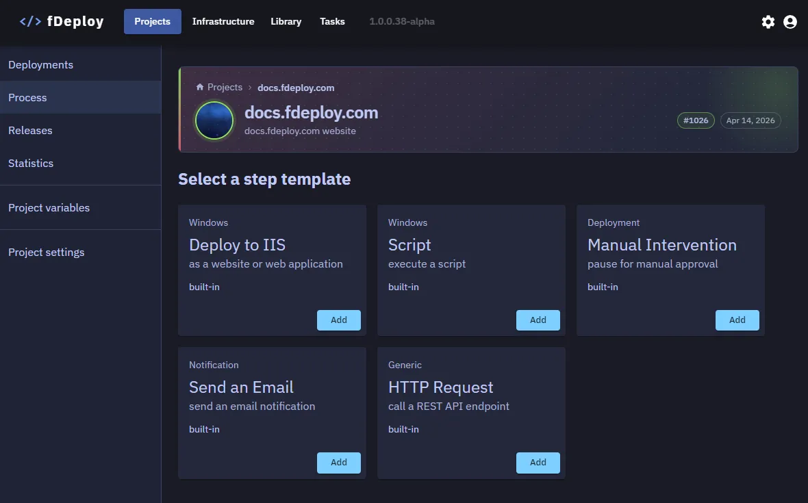Viewport: 808px width, 503px height.
Task: Open the user account icon
Action: (x=790, y=22)
